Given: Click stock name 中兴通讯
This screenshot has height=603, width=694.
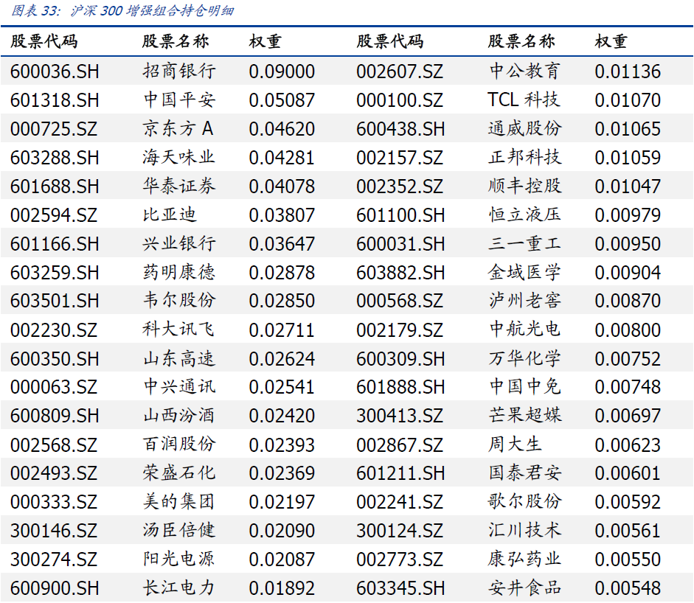Looking at the screenshot, I should (x=179, y=387).
